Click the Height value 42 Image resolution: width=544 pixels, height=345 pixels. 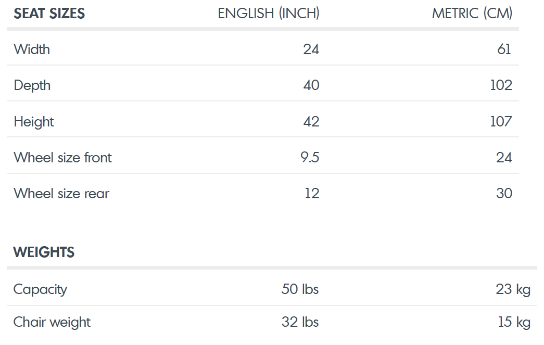(311, 122)
